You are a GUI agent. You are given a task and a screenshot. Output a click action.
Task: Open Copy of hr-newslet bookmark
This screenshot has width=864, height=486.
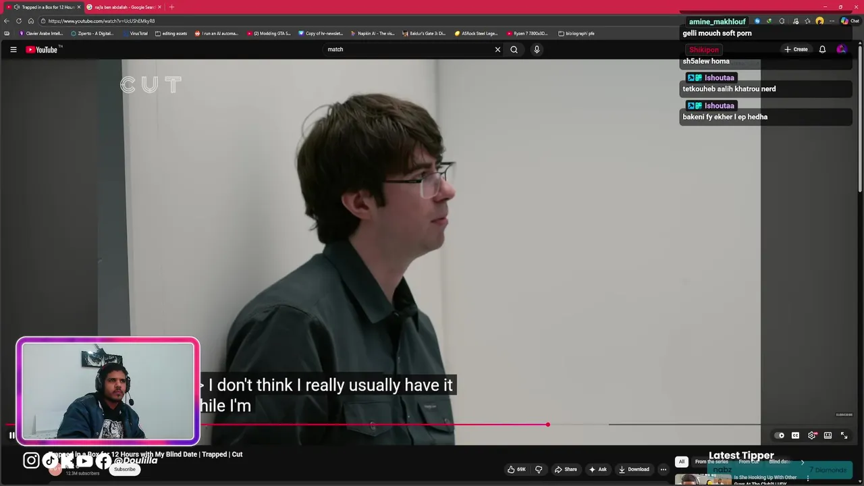coord(321,33)
